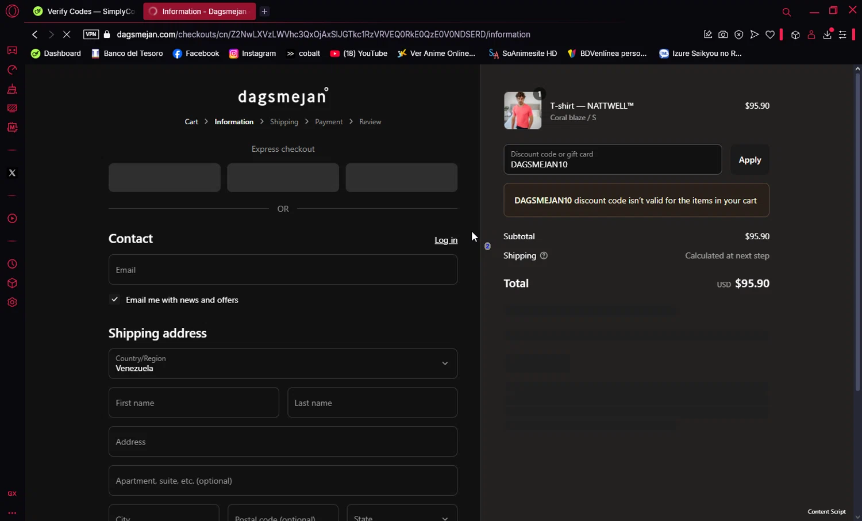Click the search tabs magnifier icon
Viewport: 862px width, 521px height.
pos(787,12)
